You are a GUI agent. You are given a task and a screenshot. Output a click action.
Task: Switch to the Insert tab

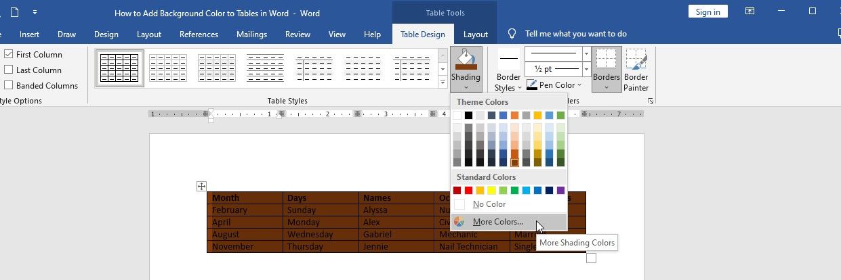29,34
